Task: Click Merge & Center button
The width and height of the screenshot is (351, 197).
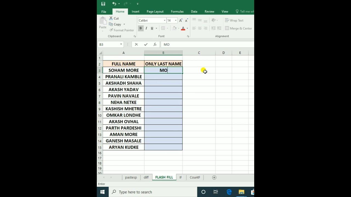Action: pyautogui.click(x=239, y=28)
